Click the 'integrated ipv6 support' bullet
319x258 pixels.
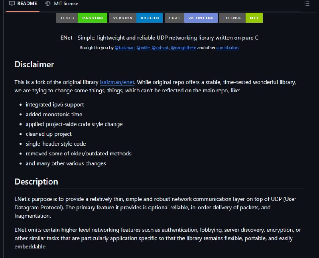point(55,105)
